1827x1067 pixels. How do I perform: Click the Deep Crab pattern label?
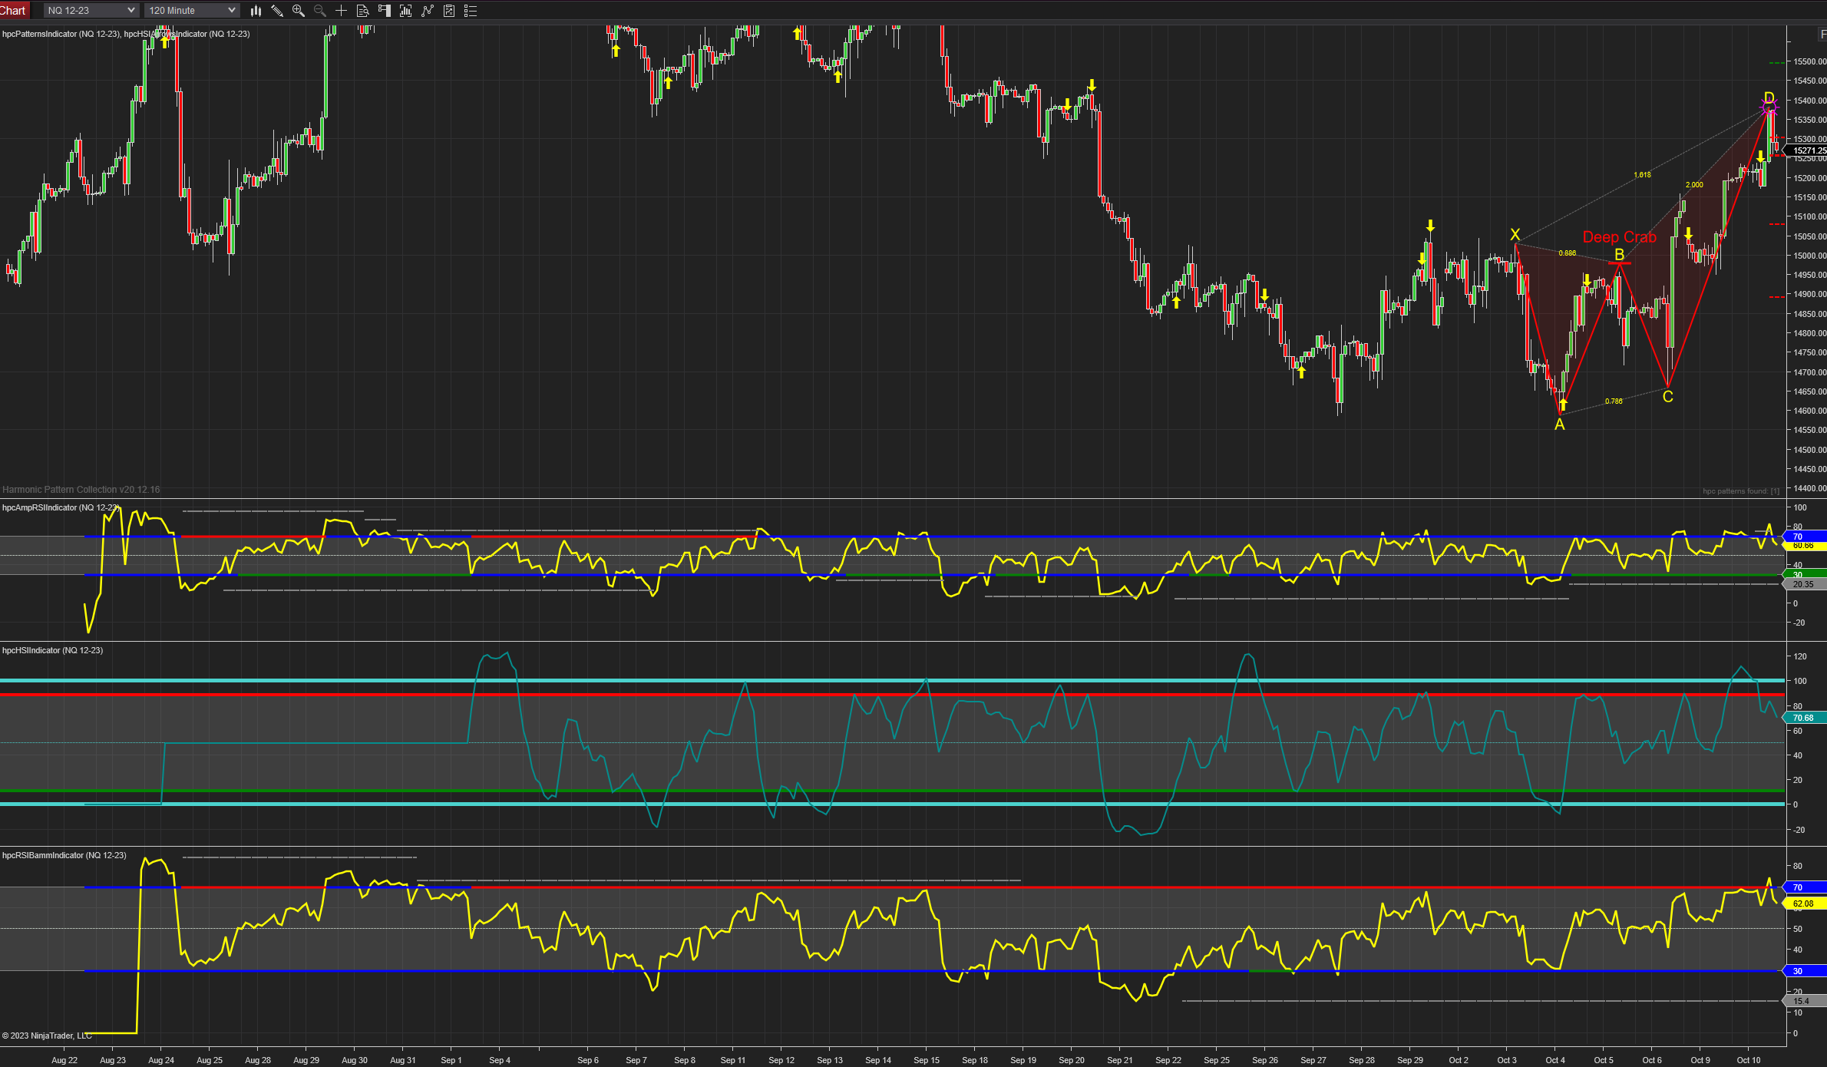point(1619,237)
